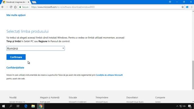Reload the page with the refresh icon
This screenshot has height=109, width=194.
(x=11, y=7)
